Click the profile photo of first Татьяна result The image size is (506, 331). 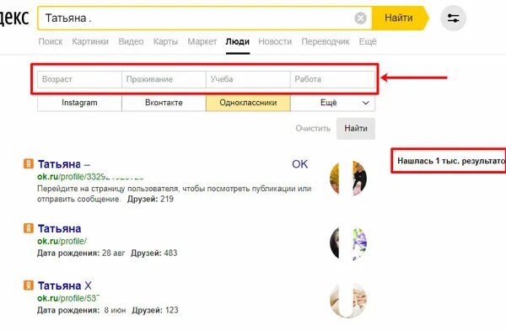[348, 179]
